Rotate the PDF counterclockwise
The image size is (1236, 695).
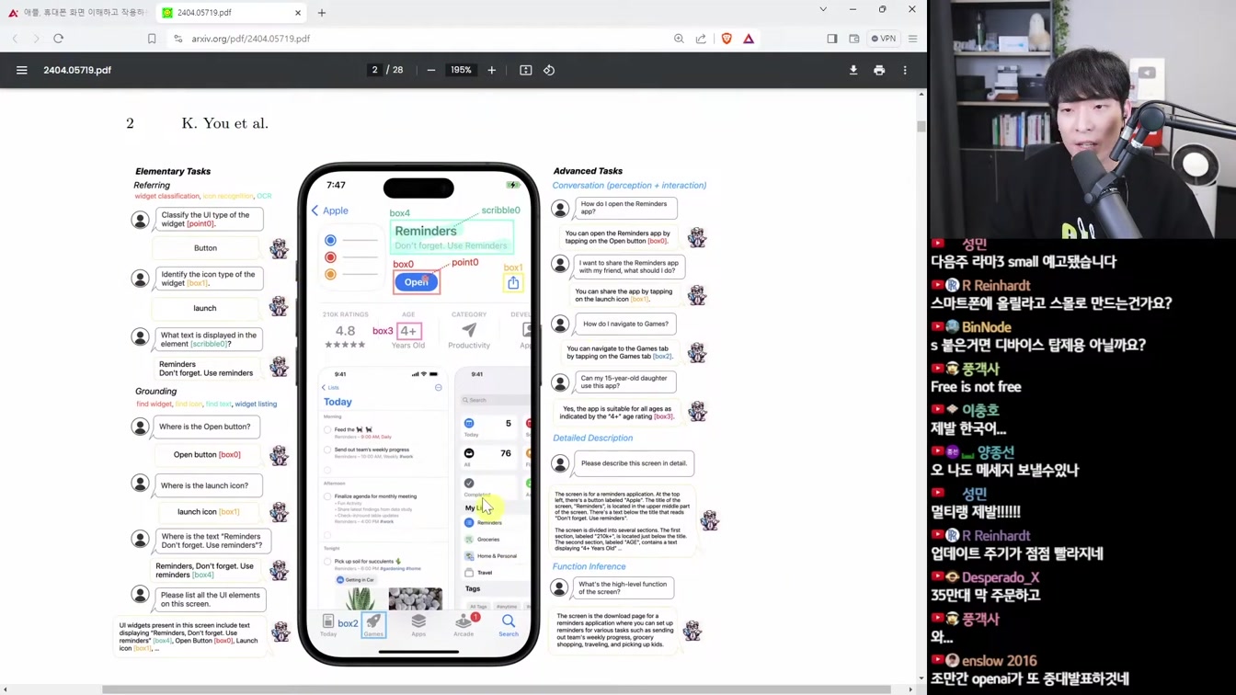tap(549, 70)
